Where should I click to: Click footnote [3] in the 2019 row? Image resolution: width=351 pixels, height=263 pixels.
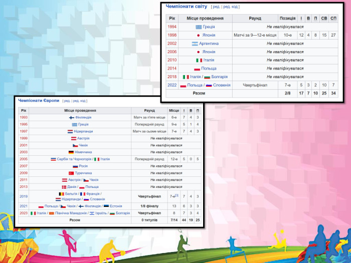[177, 196]
